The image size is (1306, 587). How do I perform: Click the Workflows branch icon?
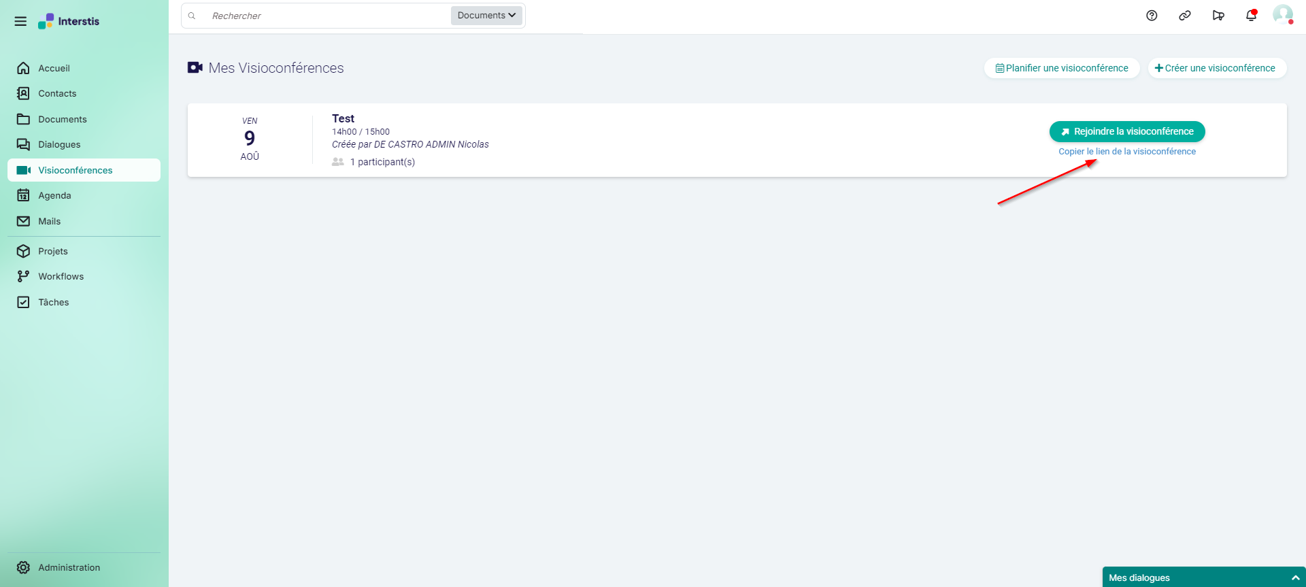(23, 276)
